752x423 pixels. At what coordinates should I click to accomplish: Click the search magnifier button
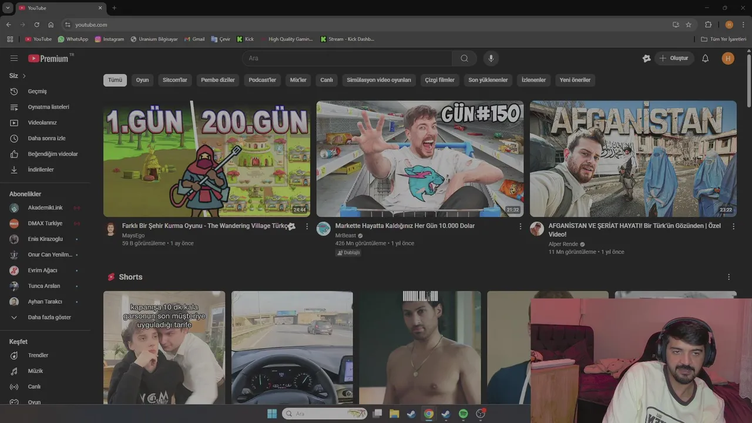(x=464, y=58)
